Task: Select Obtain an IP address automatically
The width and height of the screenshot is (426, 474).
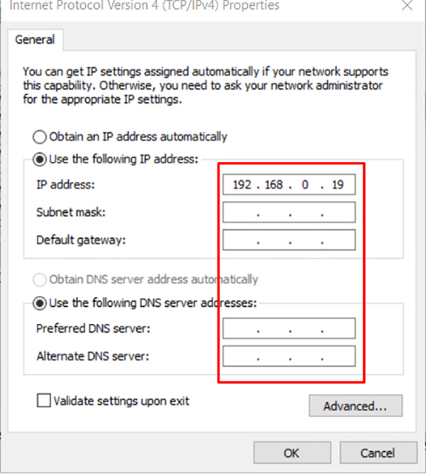Action: pyautogui.click(x=39, y=136)
